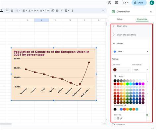Click the video meeting camera icon
Viewport: 157px width, 130px height.
click(x=125, y=3)
